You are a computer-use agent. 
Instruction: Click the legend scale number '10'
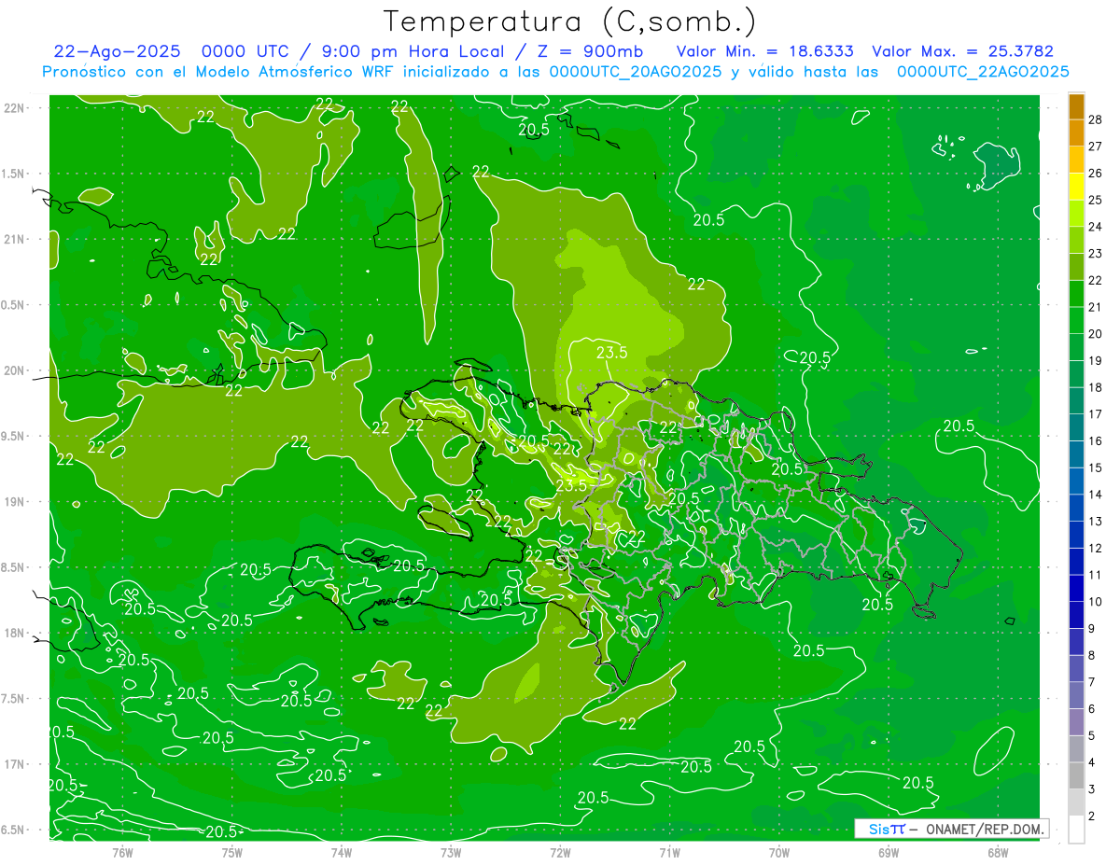[x=1096, y=602]
